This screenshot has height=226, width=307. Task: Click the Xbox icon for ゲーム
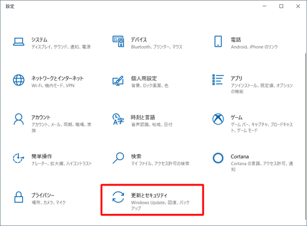coord(218,119)
